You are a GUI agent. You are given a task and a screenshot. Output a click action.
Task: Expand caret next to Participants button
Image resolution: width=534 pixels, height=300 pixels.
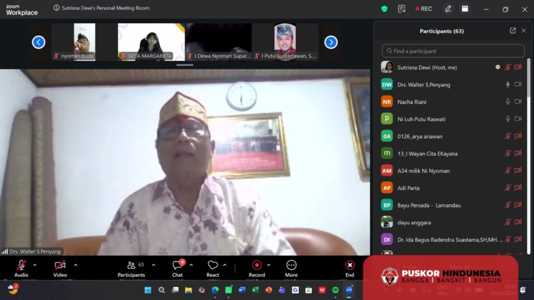point(154,265)
